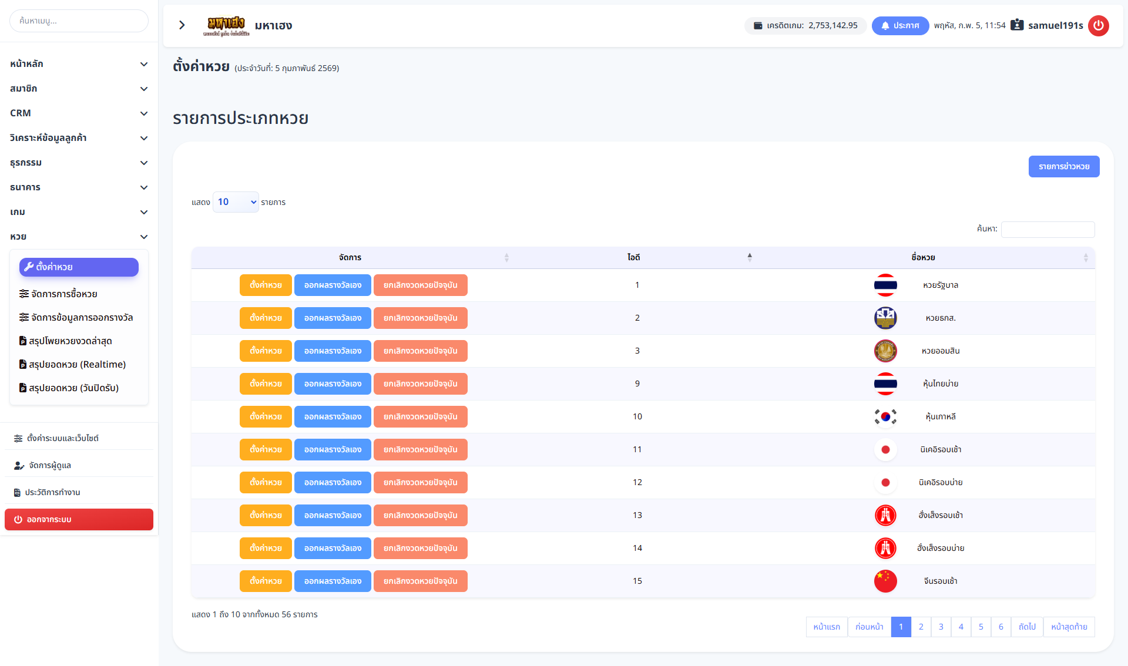Viewport: 1128px width, 666px height.
Task: Click the table ค้นหา search field
Action: click(x=1047, y=229)
